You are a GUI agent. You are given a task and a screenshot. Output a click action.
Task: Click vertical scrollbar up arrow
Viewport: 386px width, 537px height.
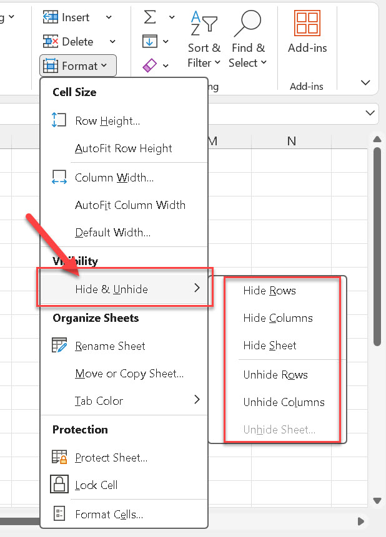tap(377, 139)
